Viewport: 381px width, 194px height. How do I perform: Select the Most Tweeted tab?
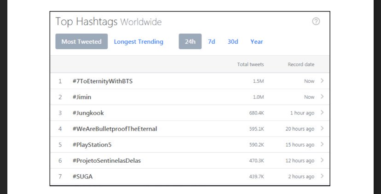[81, 41]
